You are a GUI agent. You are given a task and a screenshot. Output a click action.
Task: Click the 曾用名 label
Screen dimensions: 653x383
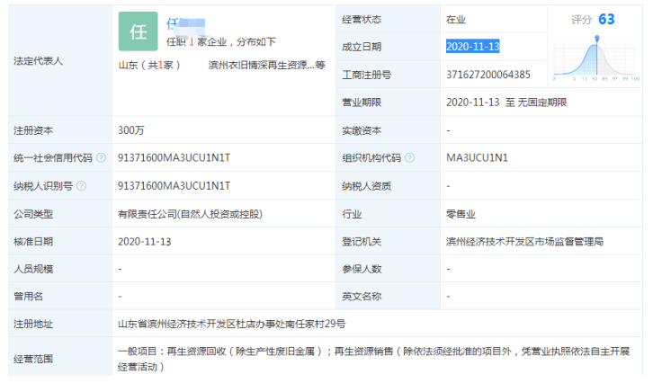tap(28, 297)
